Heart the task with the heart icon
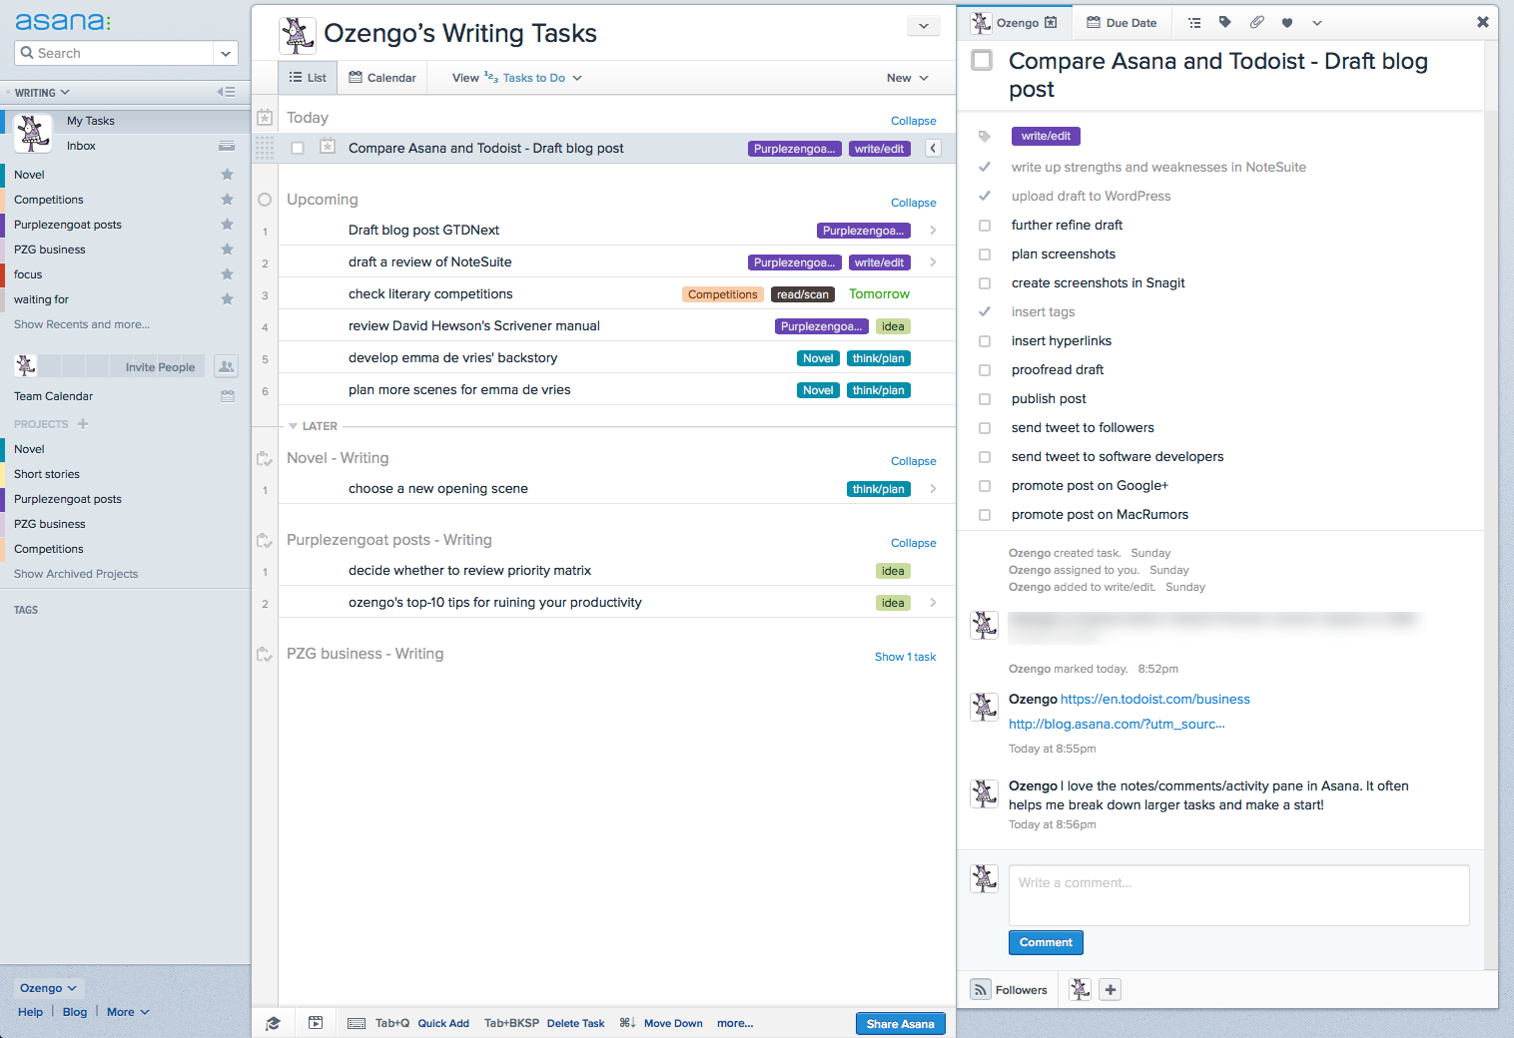 point(1287,23)
